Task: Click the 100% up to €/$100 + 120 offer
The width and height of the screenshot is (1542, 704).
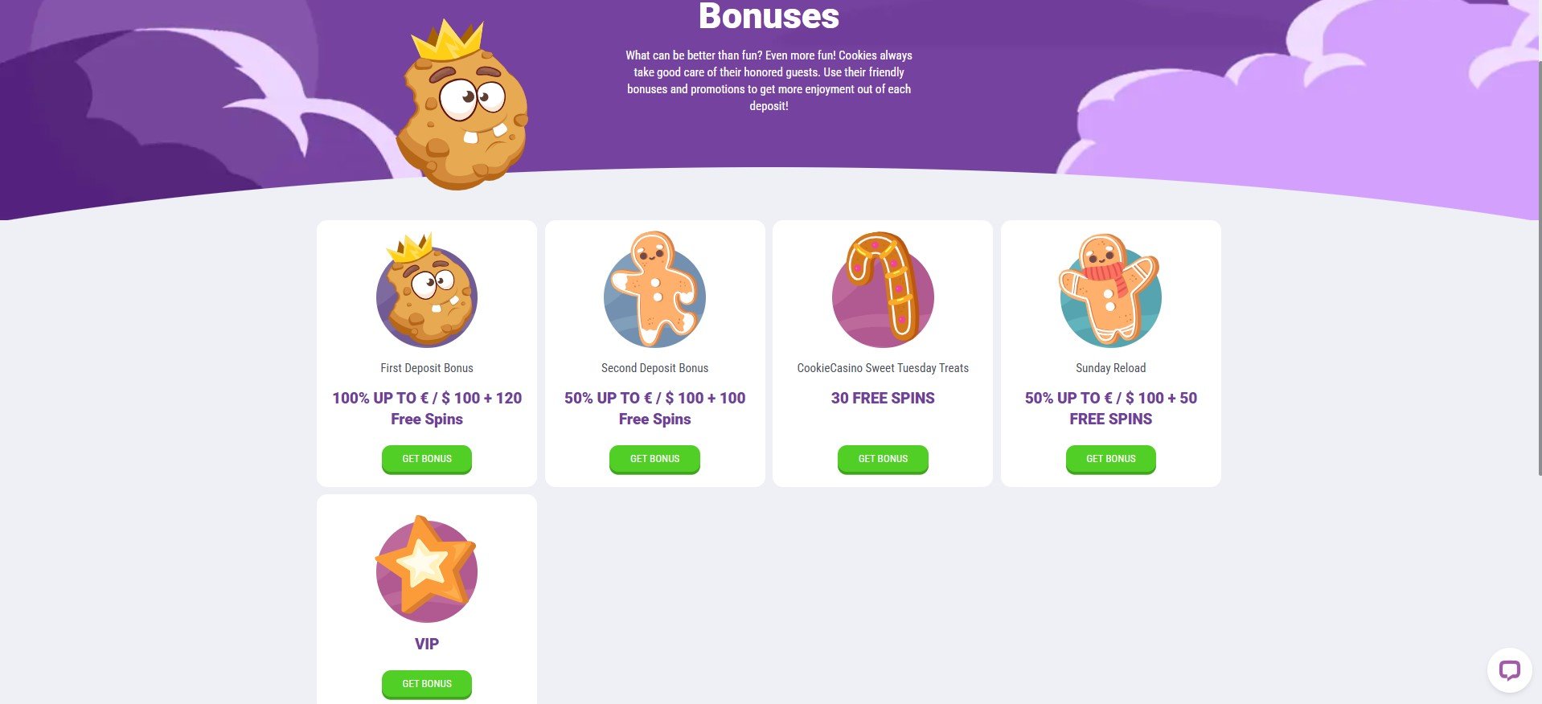Action: tap(427, 408)
